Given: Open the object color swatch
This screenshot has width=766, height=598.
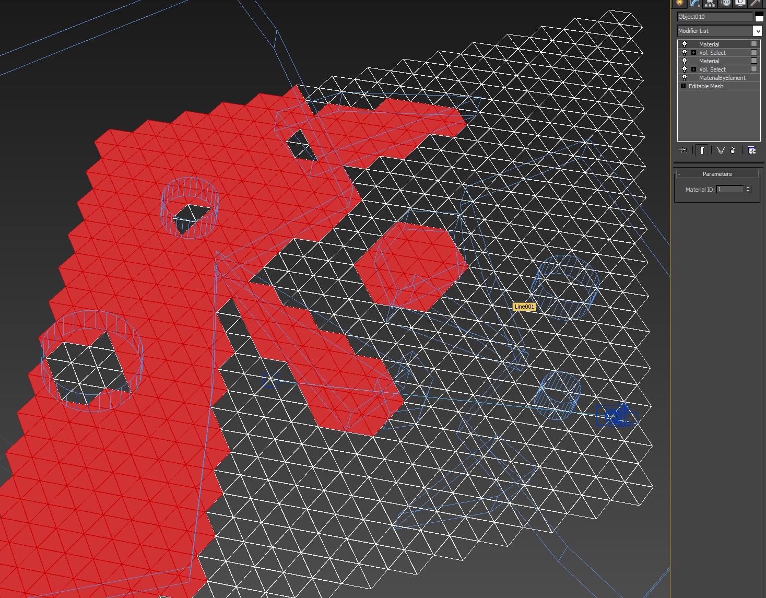Looking at the screenshot, I should click(x=759, y=17).
